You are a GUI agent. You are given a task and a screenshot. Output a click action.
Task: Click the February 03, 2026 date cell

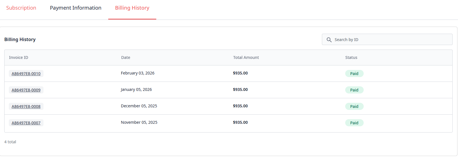[x=138, y=73]
